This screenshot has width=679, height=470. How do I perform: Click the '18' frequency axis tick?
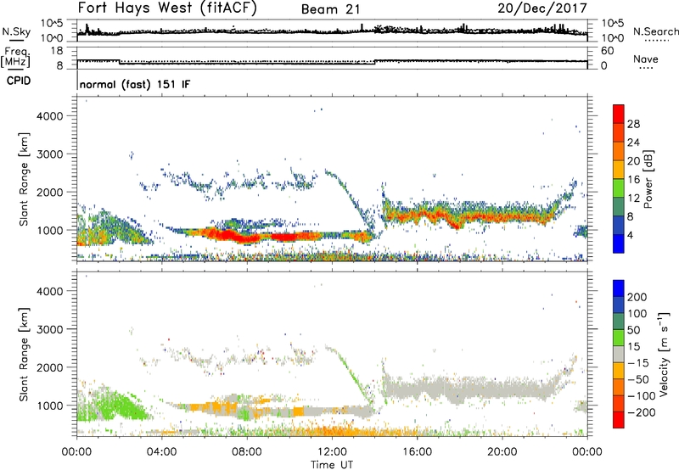57,51
